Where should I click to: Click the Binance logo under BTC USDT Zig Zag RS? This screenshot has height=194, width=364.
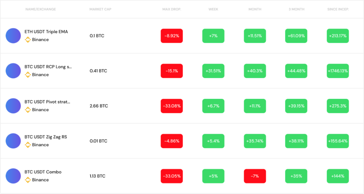(x=28, y=145)
